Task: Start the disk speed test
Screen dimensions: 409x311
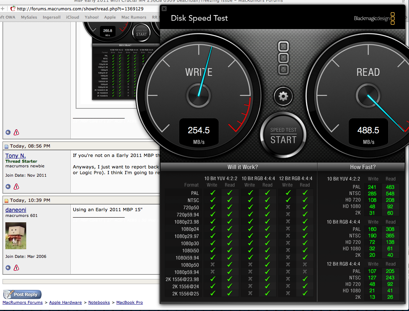Action: pyautogui.click(x=283, y=135)
